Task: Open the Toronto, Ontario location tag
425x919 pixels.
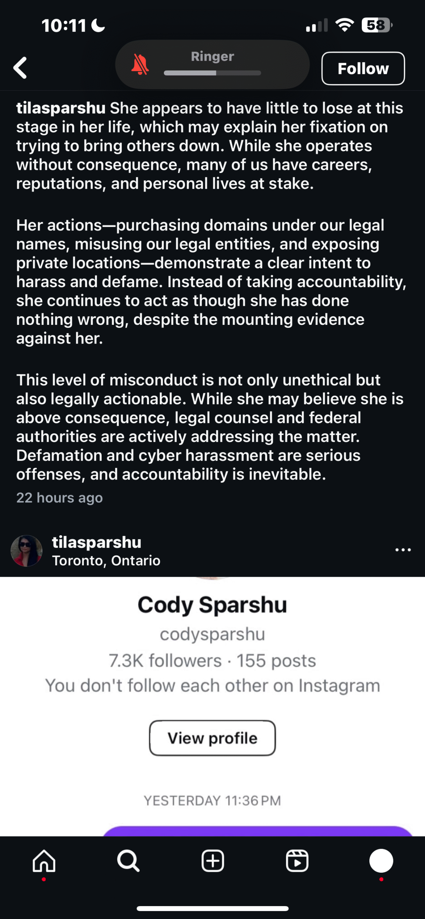Action: click(106, 560)
